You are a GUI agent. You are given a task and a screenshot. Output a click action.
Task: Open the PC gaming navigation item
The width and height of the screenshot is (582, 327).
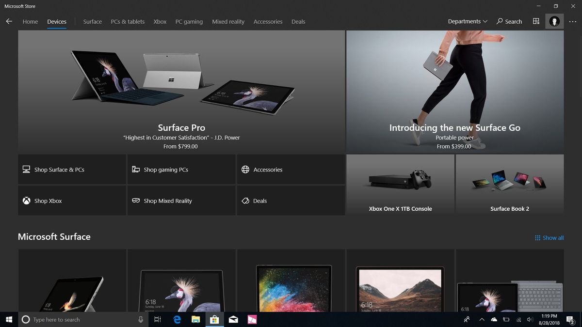coord(189,21)
